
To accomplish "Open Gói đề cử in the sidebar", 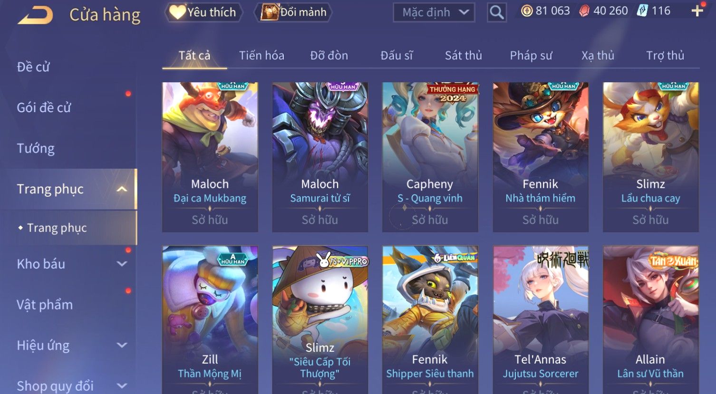I will tap(44, 108).
